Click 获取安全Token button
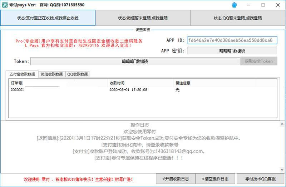Image resolution: width=286 pixels, height=187 pixels. (x=258, y=61)
